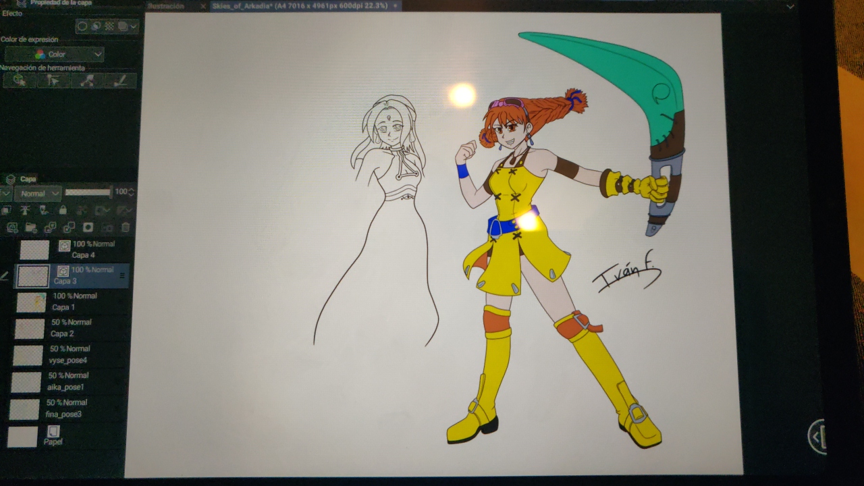Screen dimensions: 864x486
Task: Open the ruler display range dropdown icon
Action: [x=124, y=211]
